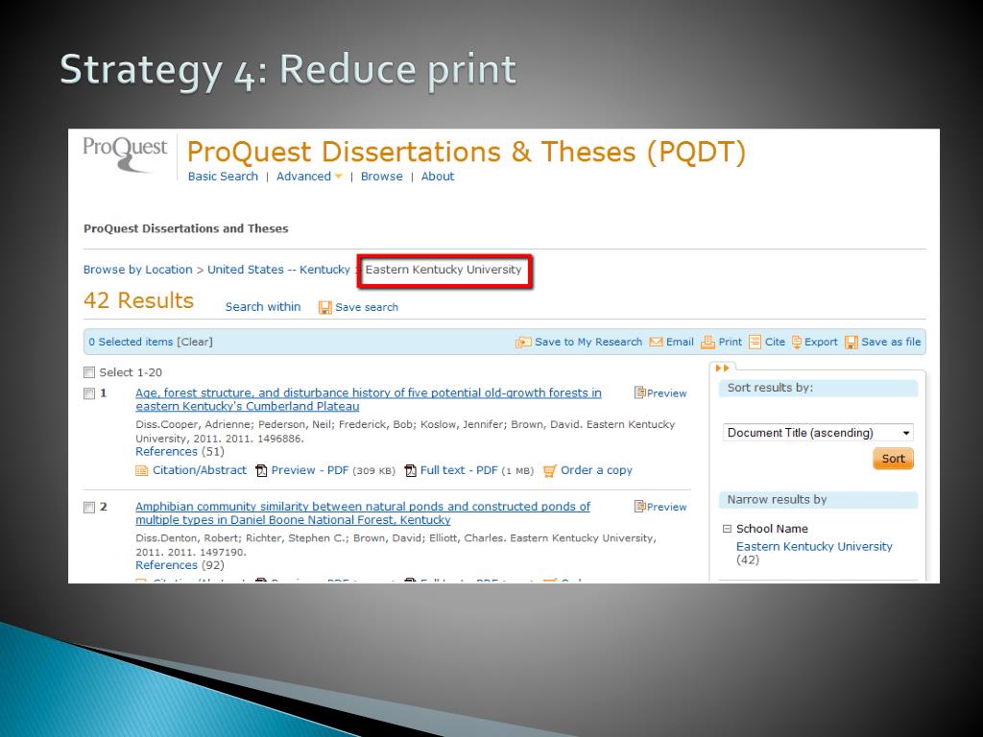The width and height of the screenshot is (983, 737).
Task: Click Search within link
Action: [263, 307]
